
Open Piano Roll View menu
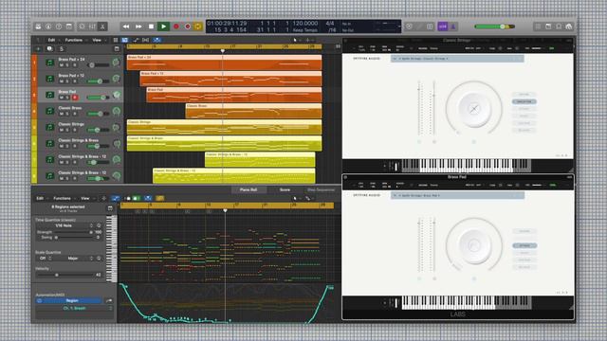(x=84, y=198)
